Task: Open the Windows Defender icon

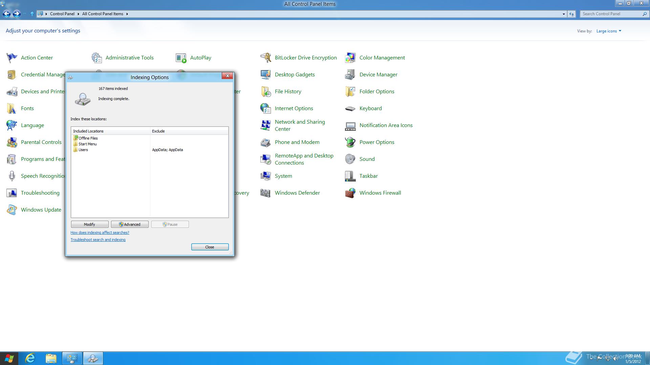Action: 266,193
